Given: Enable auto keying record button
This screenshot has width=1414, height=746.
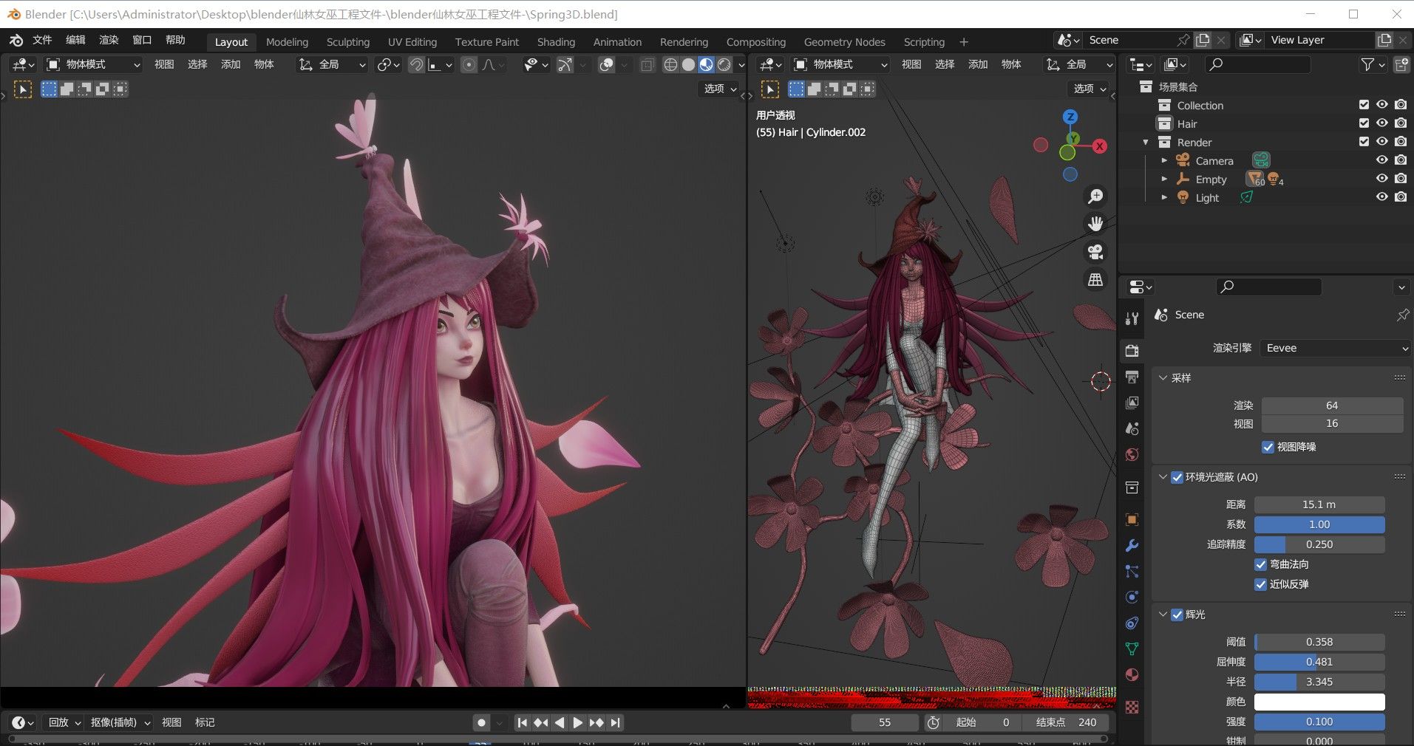Looking at the screenshot, I should point(481,722).
